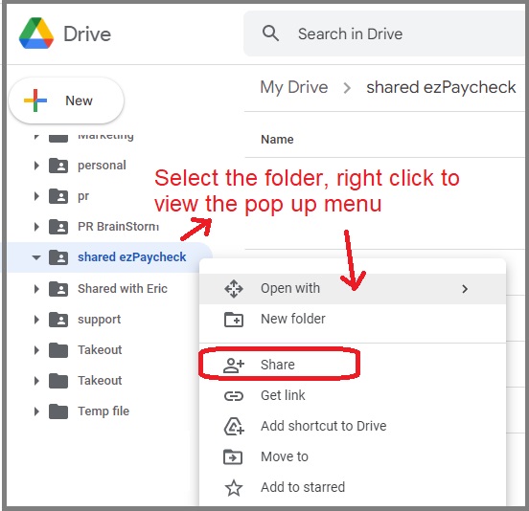Click the Shared with Eric folder icon
Viewport: 529px width, 511px height.
[58, 289]
